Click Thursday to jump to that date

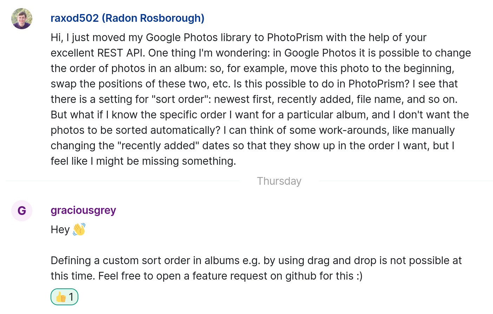click(279, 181)
